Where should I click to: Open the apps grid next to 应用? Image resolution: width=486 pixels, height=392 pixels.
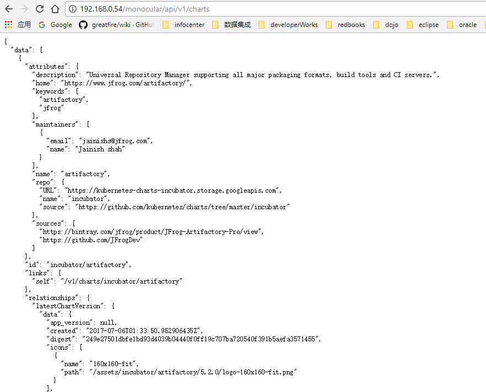8,25
